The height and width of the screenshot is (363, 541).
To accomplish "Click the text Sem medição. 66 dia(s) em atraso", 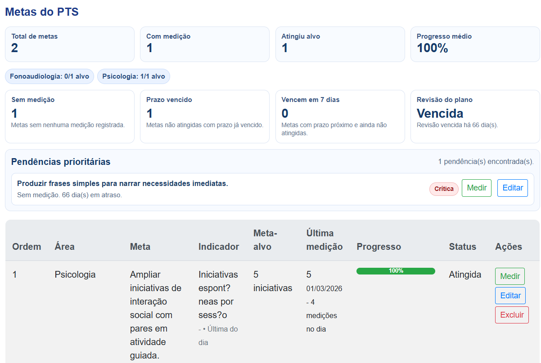I will pyautogui.click(x=69, y=195).
